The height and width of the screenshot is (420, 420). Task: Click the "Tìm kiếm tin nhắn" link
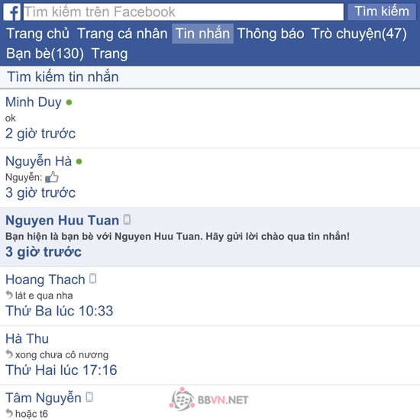pyautogui.click(x=63, y=77)
